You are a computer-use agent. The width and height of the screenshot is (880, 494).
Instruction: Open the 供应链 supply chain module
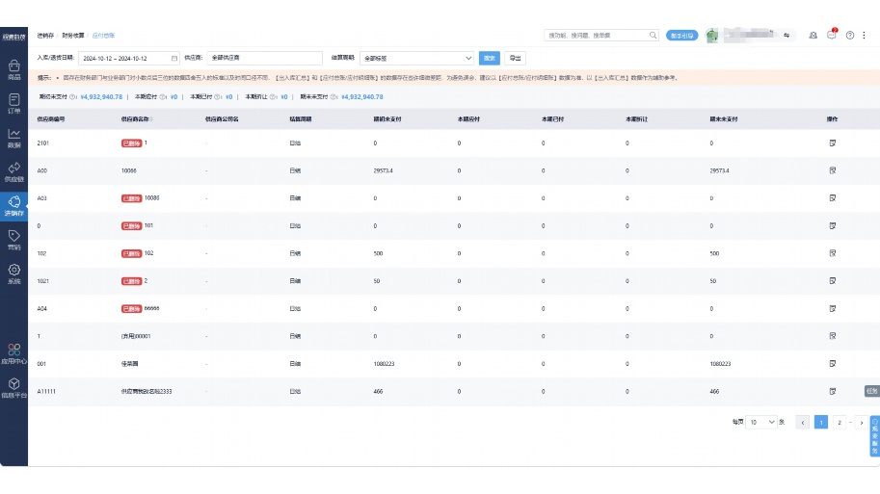(13, 171)
